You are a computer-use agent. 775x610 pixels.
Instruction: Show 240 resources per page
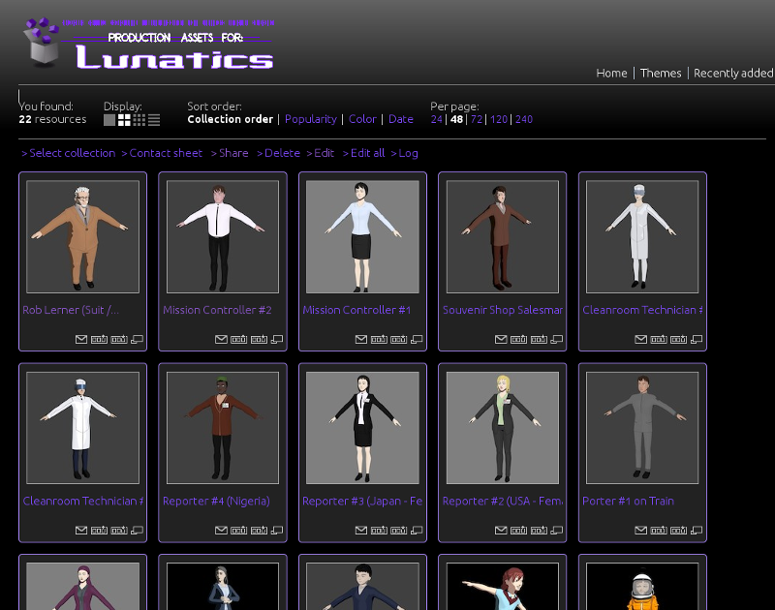pyautogui.click(x=523, y=120)
